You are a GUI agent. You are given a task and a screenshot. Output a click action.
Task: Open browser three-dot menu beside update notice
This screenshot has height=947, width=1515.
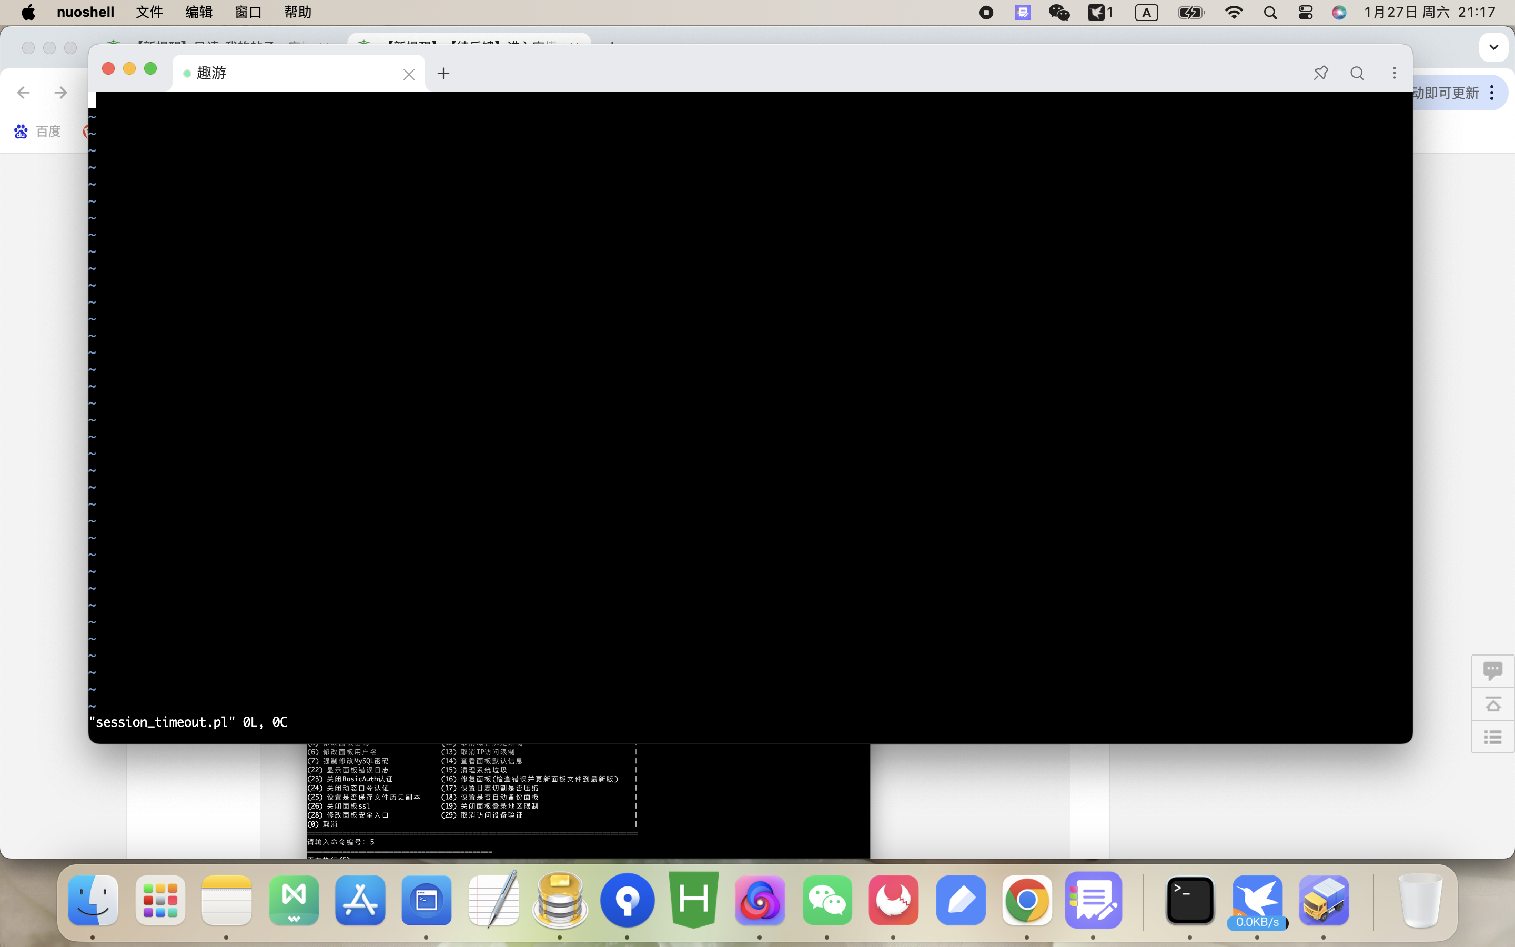click(1492, 93)
